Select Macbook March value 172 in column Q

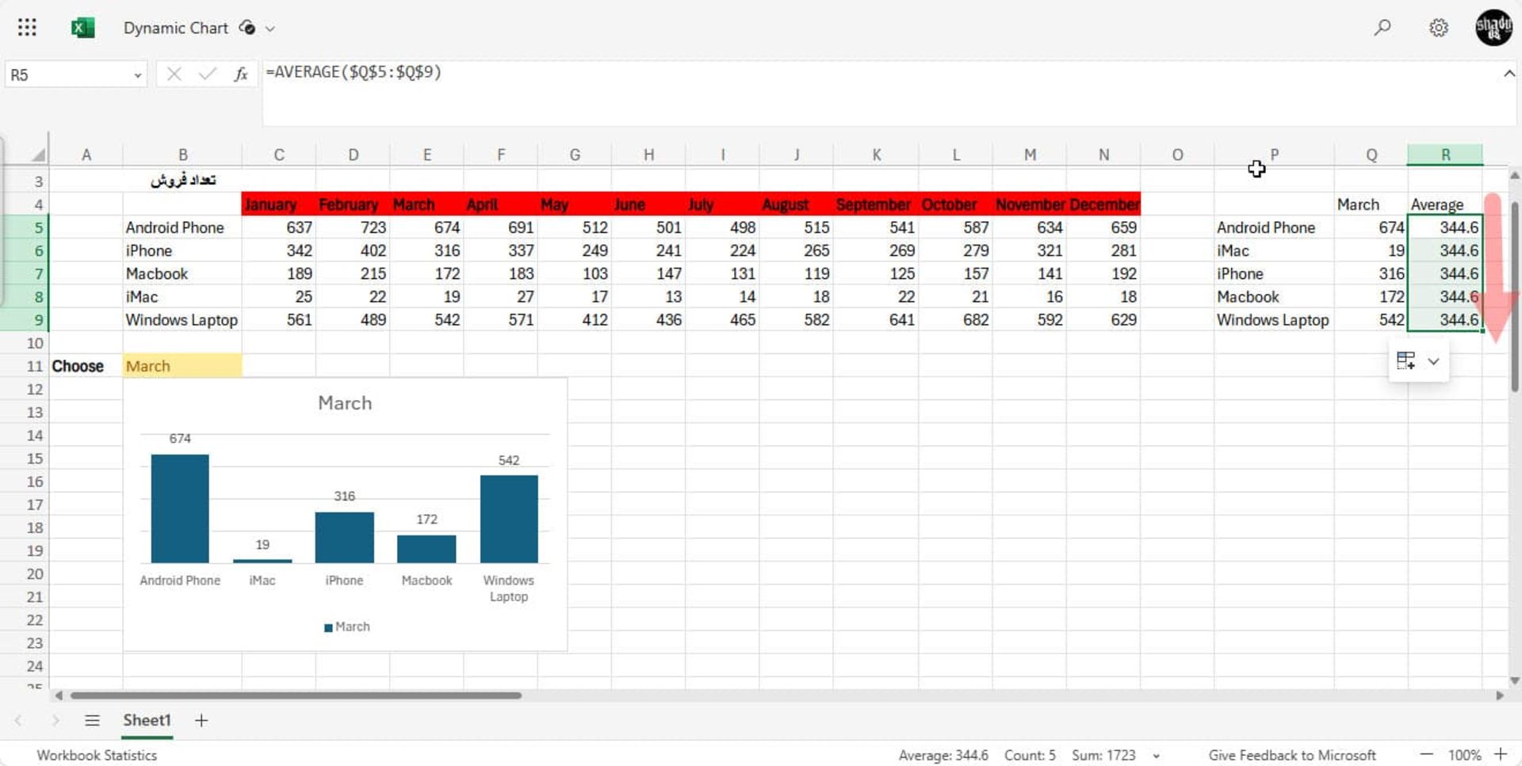pyautogui.click(x=1371, y=297)
